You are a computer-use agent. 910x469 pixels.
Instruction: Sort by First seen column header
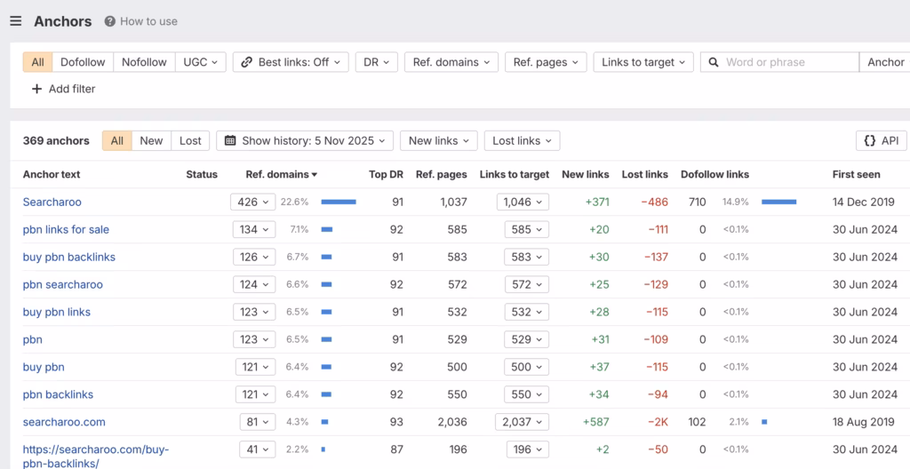(856, 174)
